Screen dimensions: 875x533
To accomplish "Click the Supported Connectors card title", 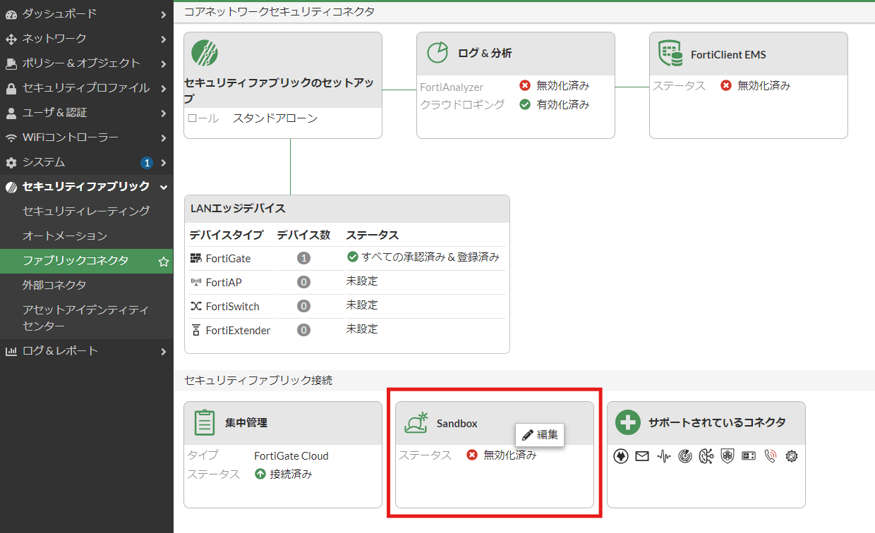I will (717, 423).
